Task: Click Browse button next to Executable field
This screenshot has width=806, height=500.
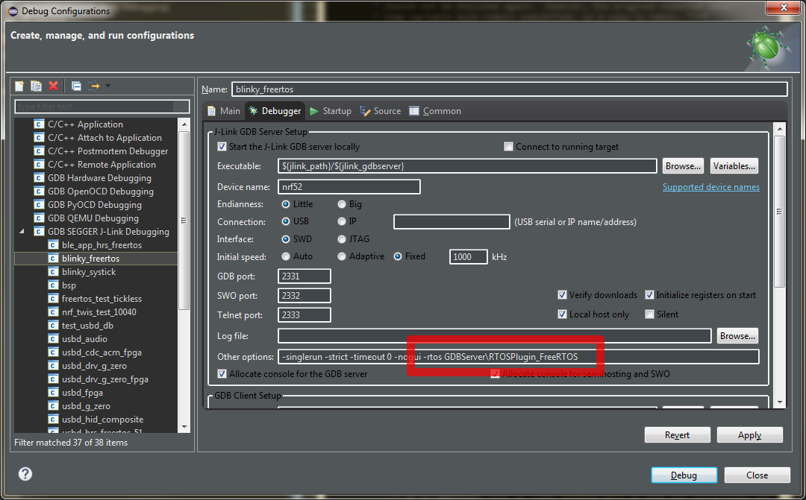Action: coord(683,166)
